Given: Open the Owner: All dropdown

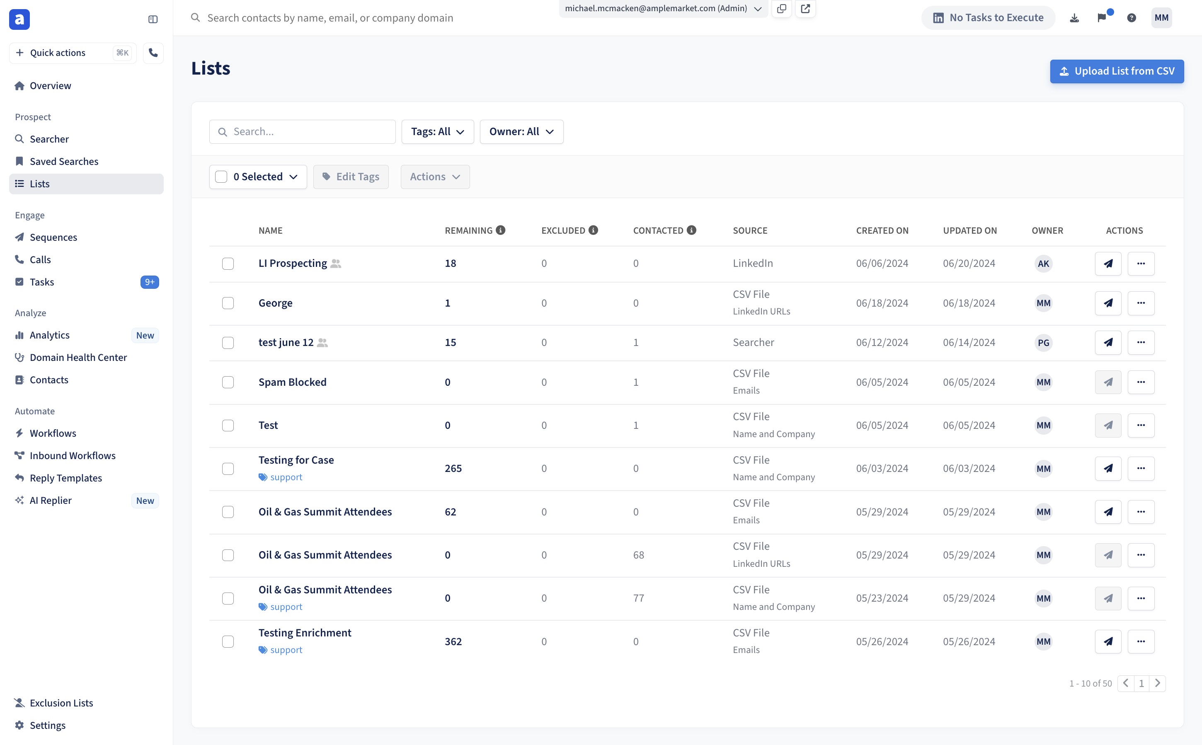Looking at the screenshot, I should coord(521,132).
